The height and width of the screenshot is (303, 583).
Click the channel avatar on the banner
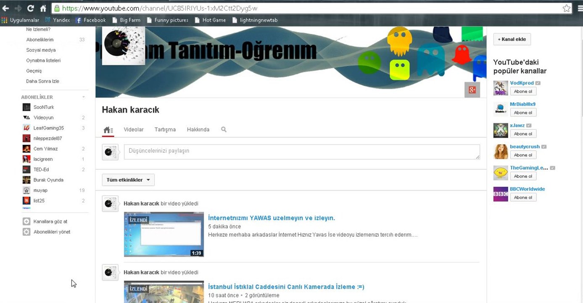pyautogui.click(x=124, y=46)
